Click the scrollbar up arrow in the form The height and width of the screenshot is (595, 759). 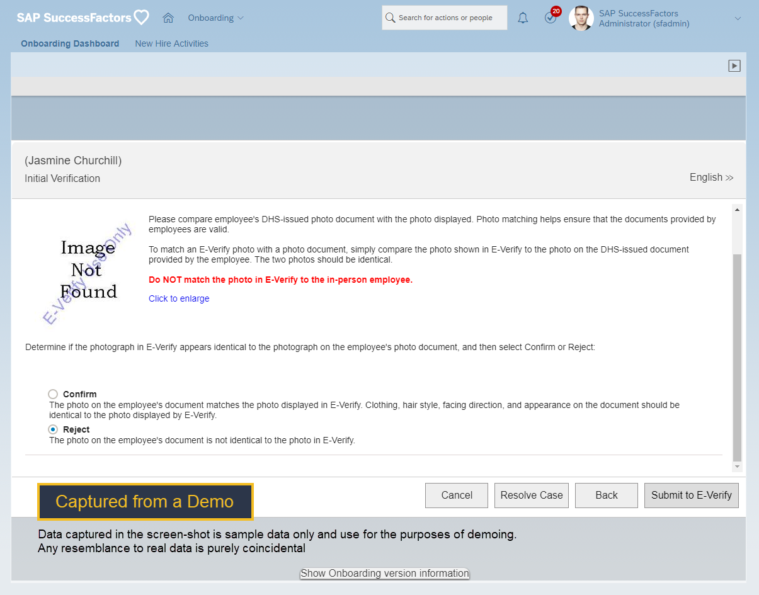click(738, 210)
